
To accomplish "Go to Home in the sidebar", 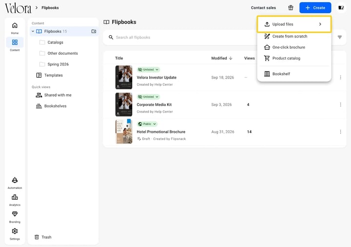I will click(x=15, y=28).
